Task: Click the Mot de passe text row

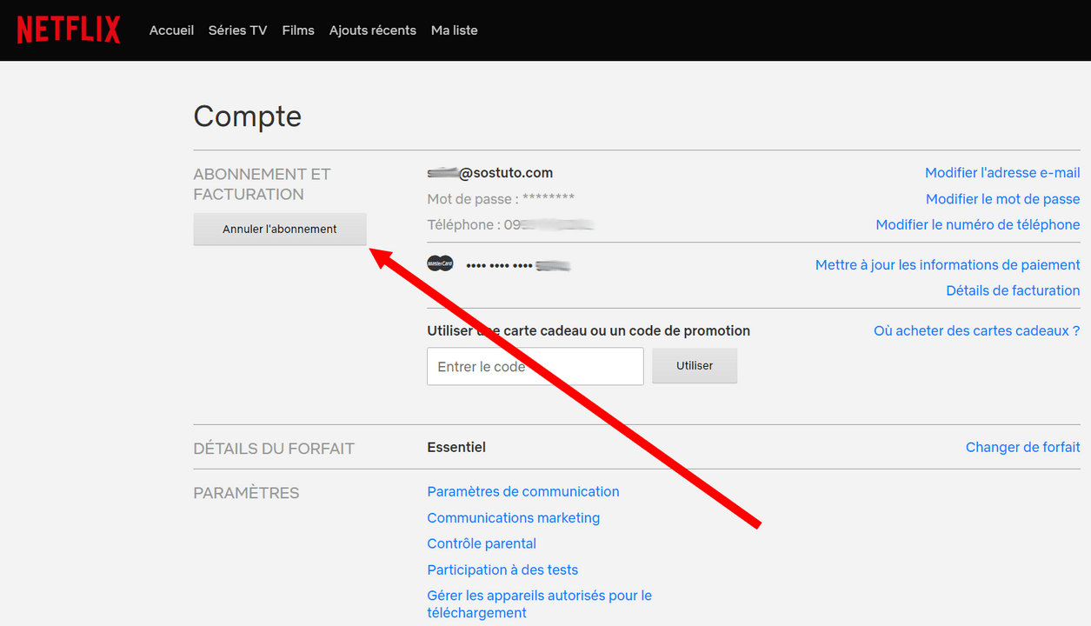Action: pos(501,199)
